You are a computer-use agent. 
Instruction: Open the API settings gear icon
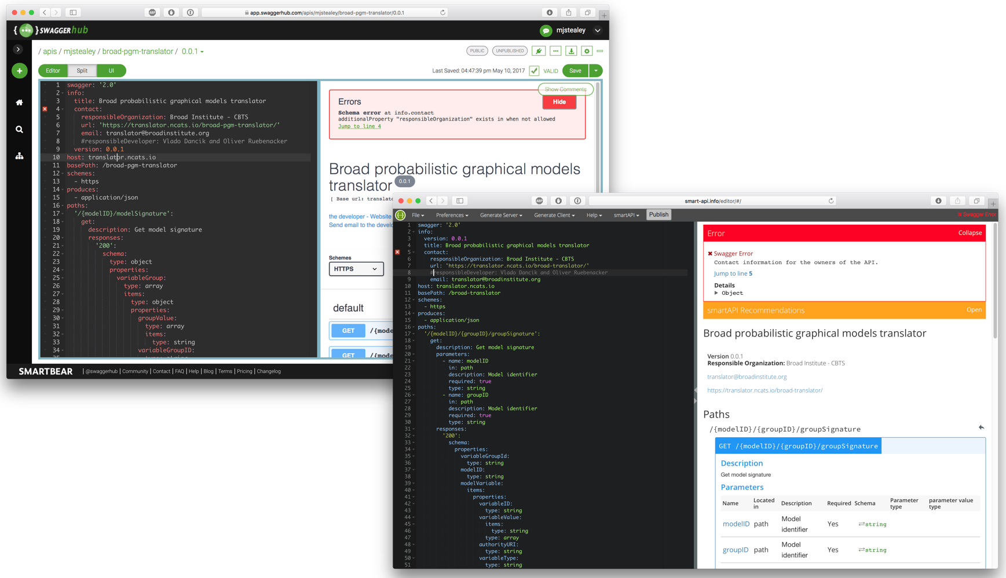(587, 51)
